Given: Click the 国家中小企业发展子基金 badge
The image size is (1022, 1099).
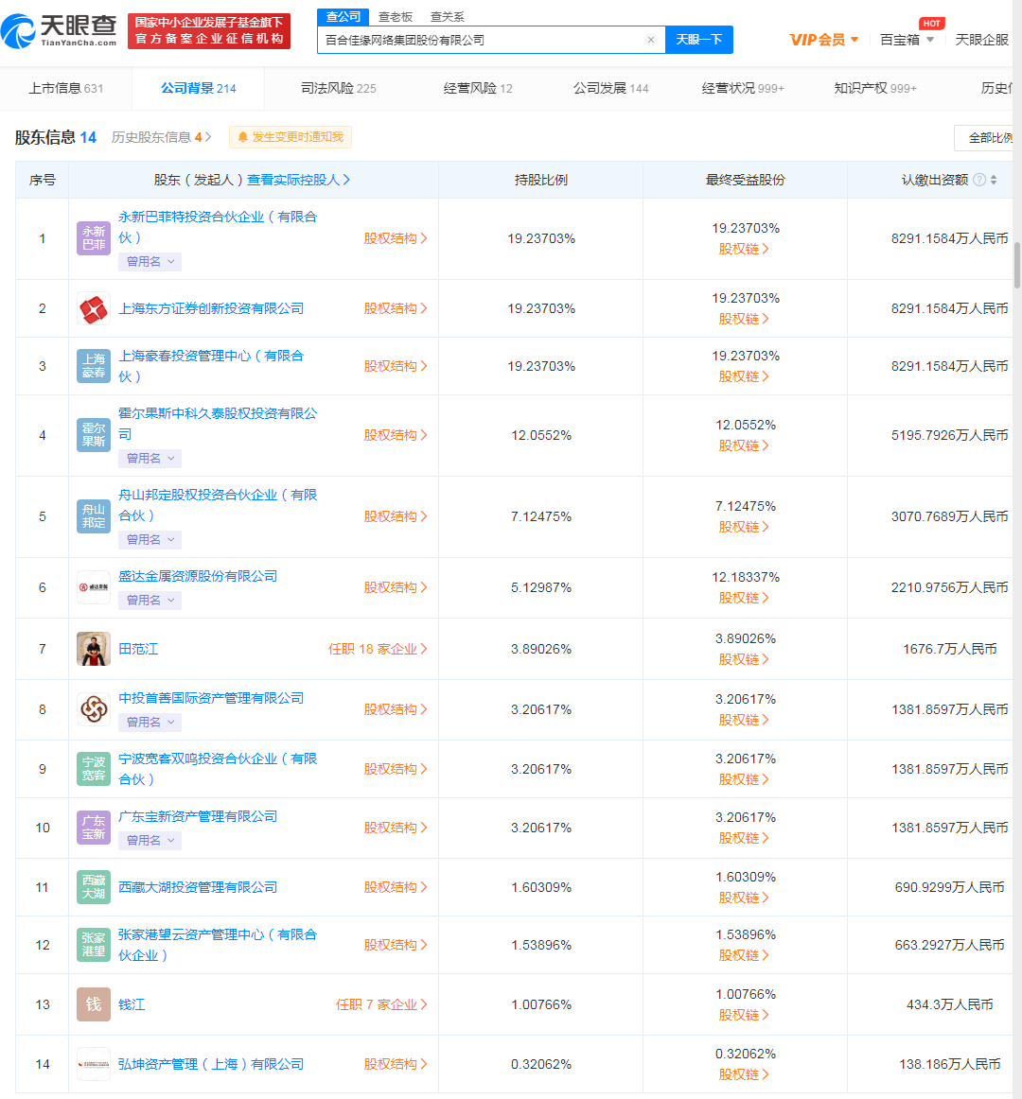Looking at the screenshot, I should 209,31.
